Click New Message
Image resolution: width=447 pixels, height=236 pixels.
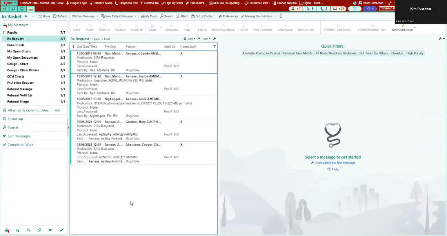(x=83, y=16)
